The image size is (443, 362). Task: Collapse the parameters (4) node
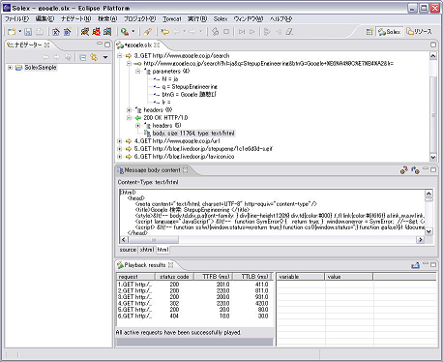[137, 72]
